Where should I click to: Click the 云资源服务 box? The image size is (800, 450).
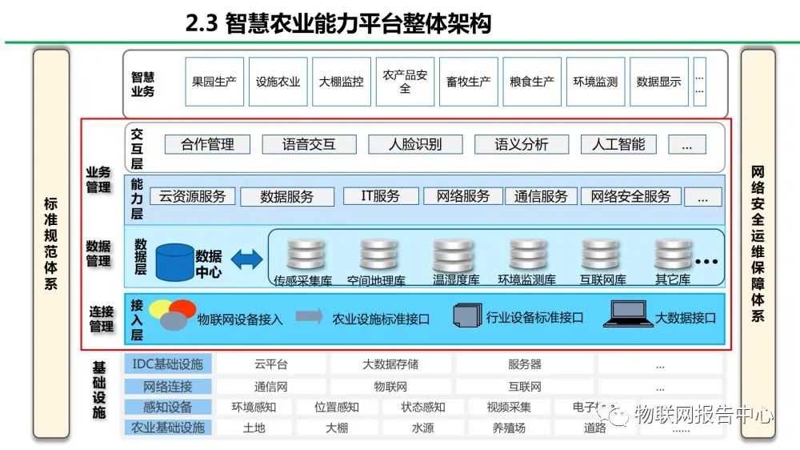(x=193, y=196)
